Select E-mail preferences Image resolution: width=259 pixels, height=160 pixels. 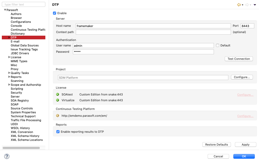15,41
